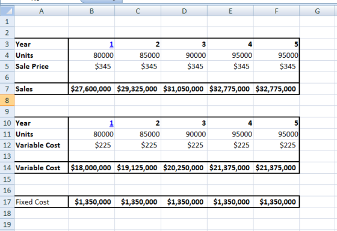Click units 80000 in row 4
The image size is (337, 231).
pos(104,55)
